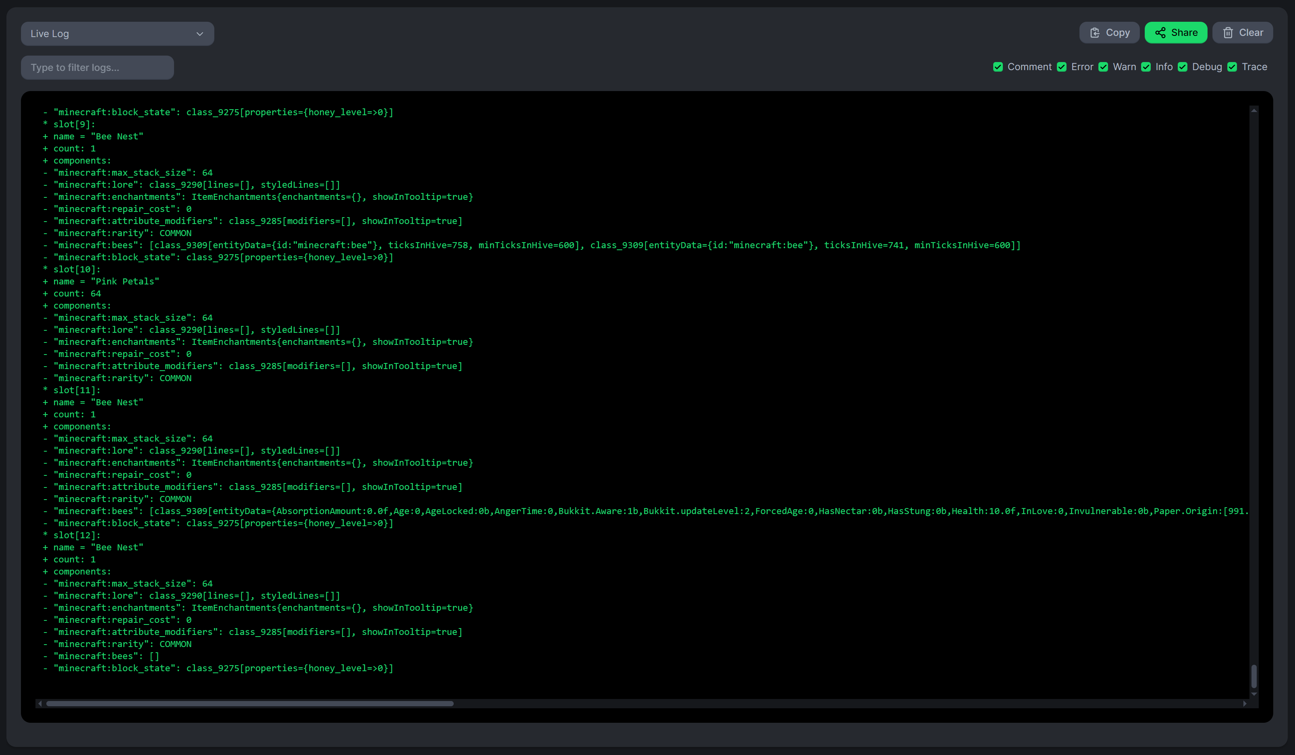Click the Live Log dropdown chevron
The width and height of the screenshot is (1295, 755).
200,34
